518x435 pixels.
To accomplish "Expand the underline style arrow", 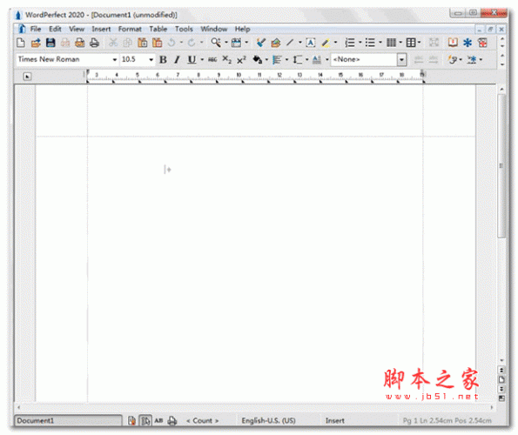I will 202,60.
